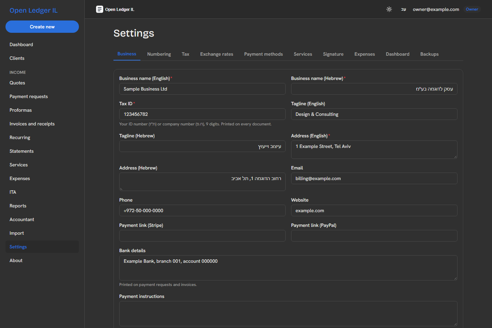
Task: Switch language to Hebrew
Action: (x=404, y=9)
